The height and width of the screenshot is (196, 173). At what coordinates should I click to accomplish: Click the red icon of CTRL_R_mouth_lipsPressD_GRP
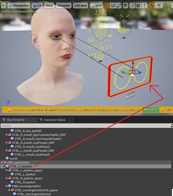10,143
